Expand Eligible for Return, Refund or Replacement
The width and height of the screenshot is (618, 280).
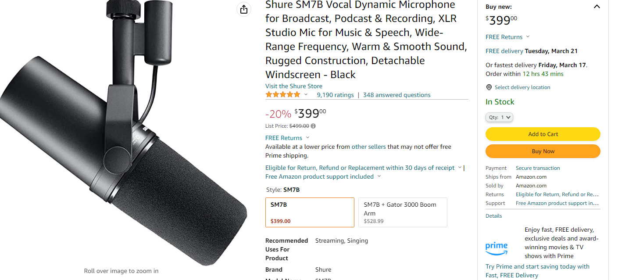tap(363, 168)
